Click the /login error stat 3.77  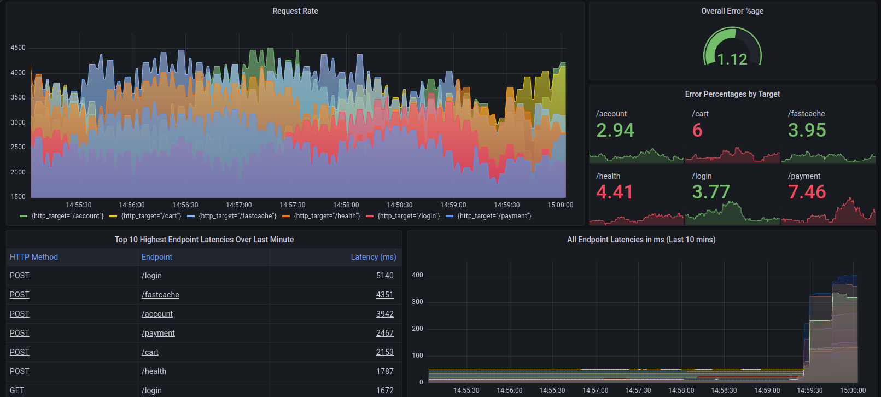pyautogui.click(x=711, y=192)
